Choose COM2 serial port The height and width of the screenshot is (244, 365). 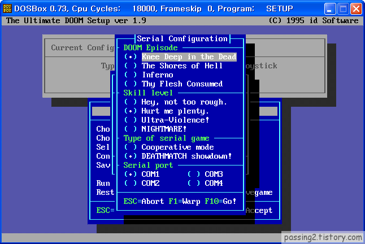142,184
